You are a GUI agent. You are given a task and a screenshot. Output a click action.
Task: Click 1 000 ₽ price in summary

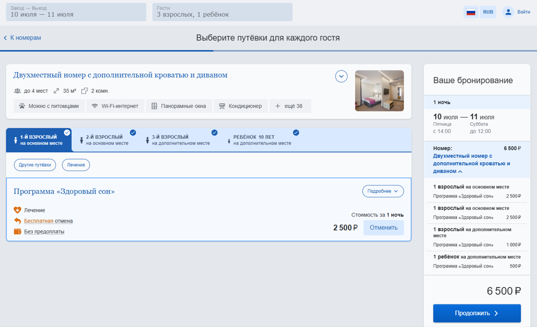[x=514, y=245]
